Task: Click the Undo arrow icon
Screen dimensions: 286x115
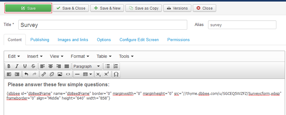Action: [x=26, y=74]
